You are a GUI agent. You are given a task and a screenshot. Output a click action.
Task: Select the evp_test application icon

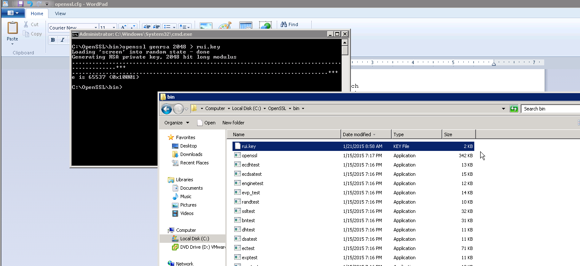(x=238, y=193)
